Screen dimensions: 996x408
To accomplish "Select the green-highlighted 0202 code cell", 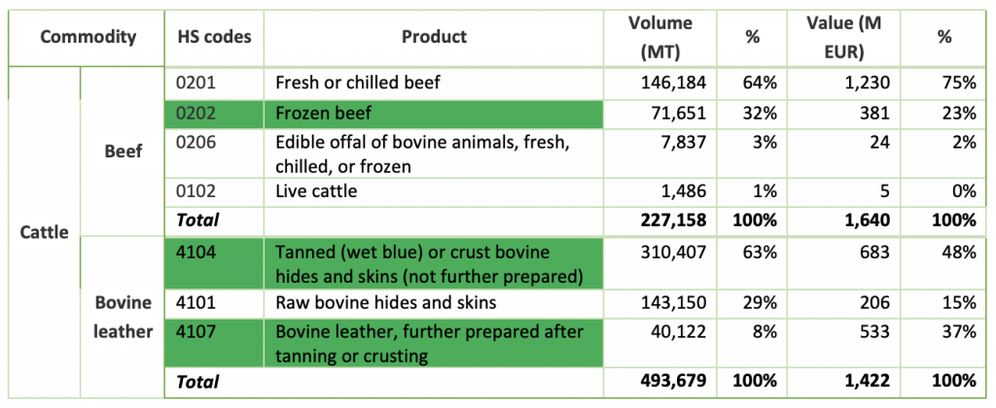I will click(214, 113).
